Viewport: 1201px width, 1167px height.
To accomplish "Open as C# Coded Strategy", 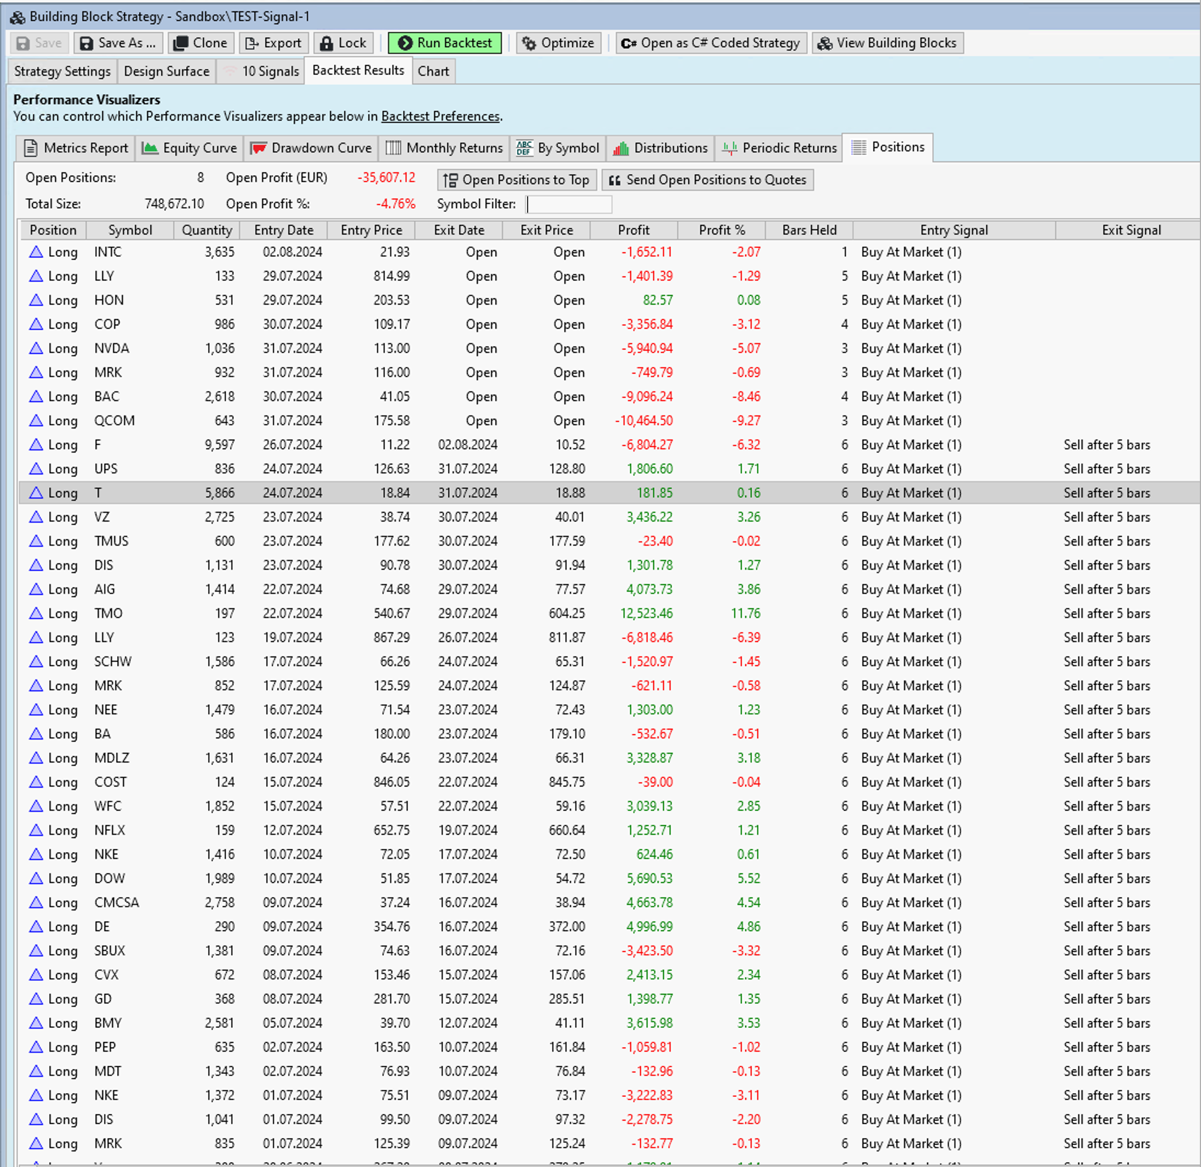I will (711, 43).
